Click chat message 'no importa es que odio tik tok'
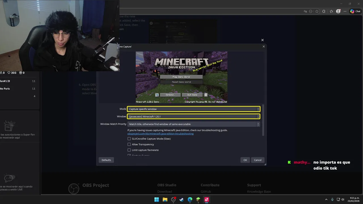The width and height of the screenshot is (363, 204). (x=332, y=165)
